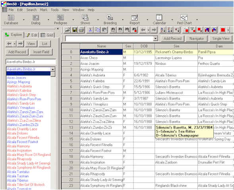
Task: Click the List button in Explore panel
Action: pos(44,44)
